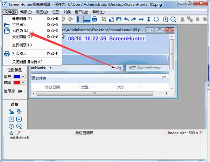
Task: Click the flip horizontal icon
Action: tap(141, 19)
